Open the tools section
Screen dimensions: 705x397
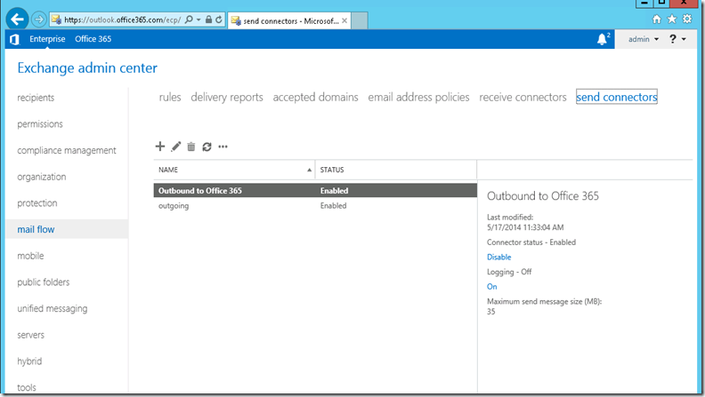pos(27,387)
